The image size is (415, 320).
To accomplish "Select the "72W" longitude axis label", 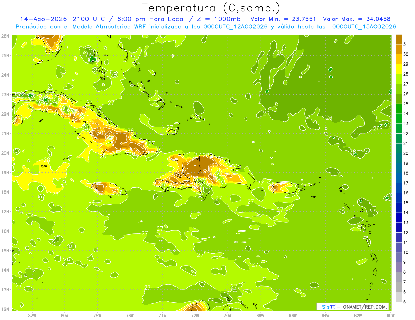I will click(195, 315).
